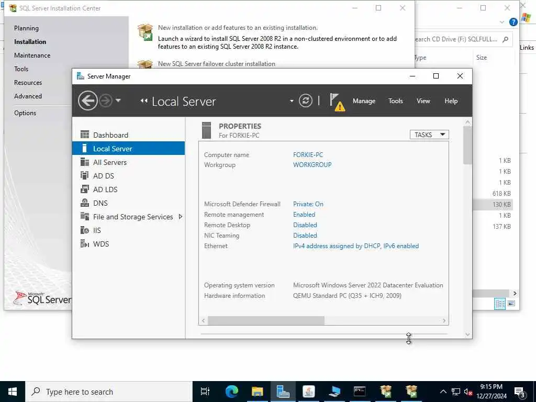Open the AD DS role page
This screenshot has width=536, height=402.
pyautogui.click(x=129, y=176)
